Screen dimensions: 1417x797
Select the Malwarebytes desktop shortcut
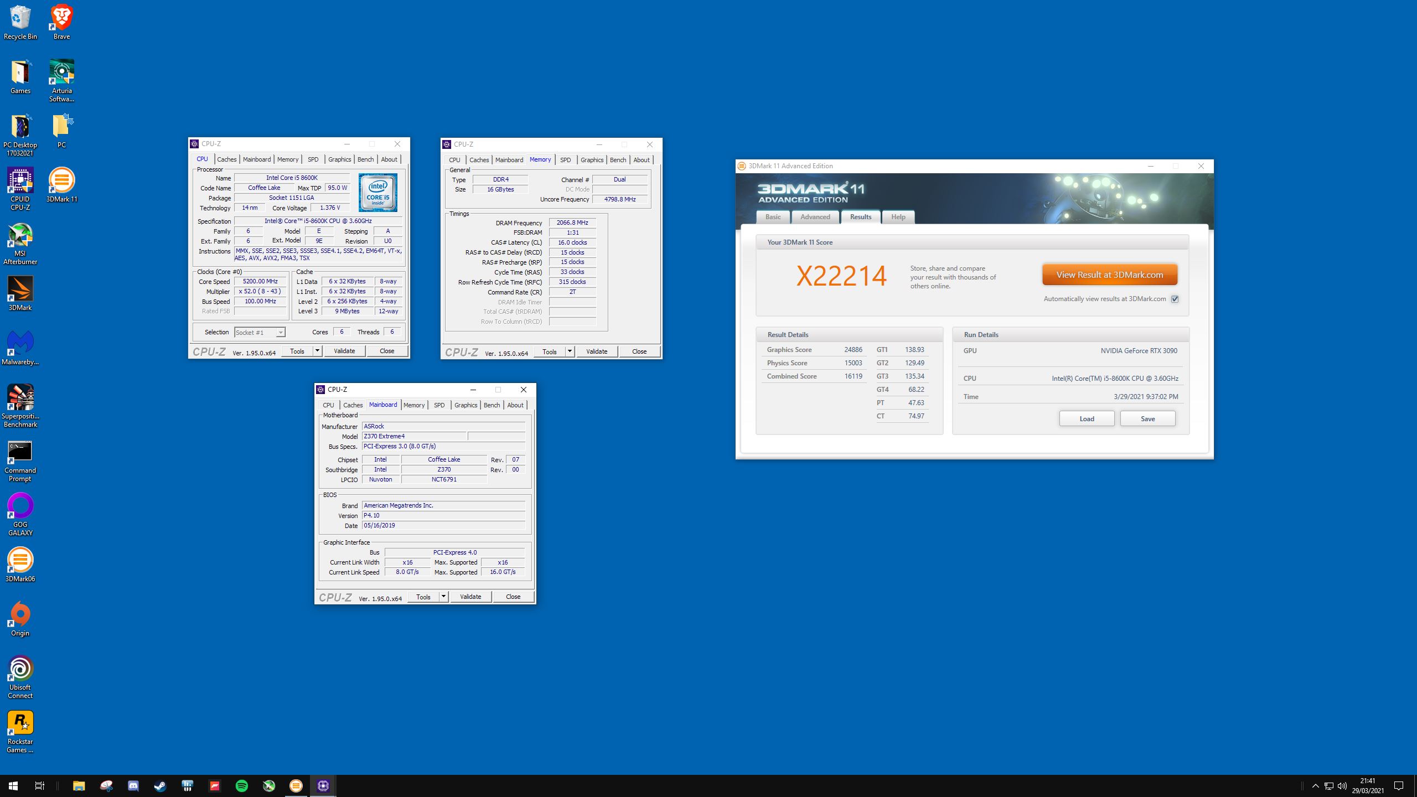coord(20,348)
